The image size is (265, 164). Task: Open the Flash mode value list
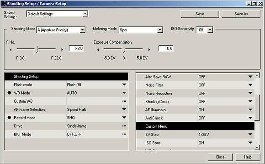tap(124, 84)
